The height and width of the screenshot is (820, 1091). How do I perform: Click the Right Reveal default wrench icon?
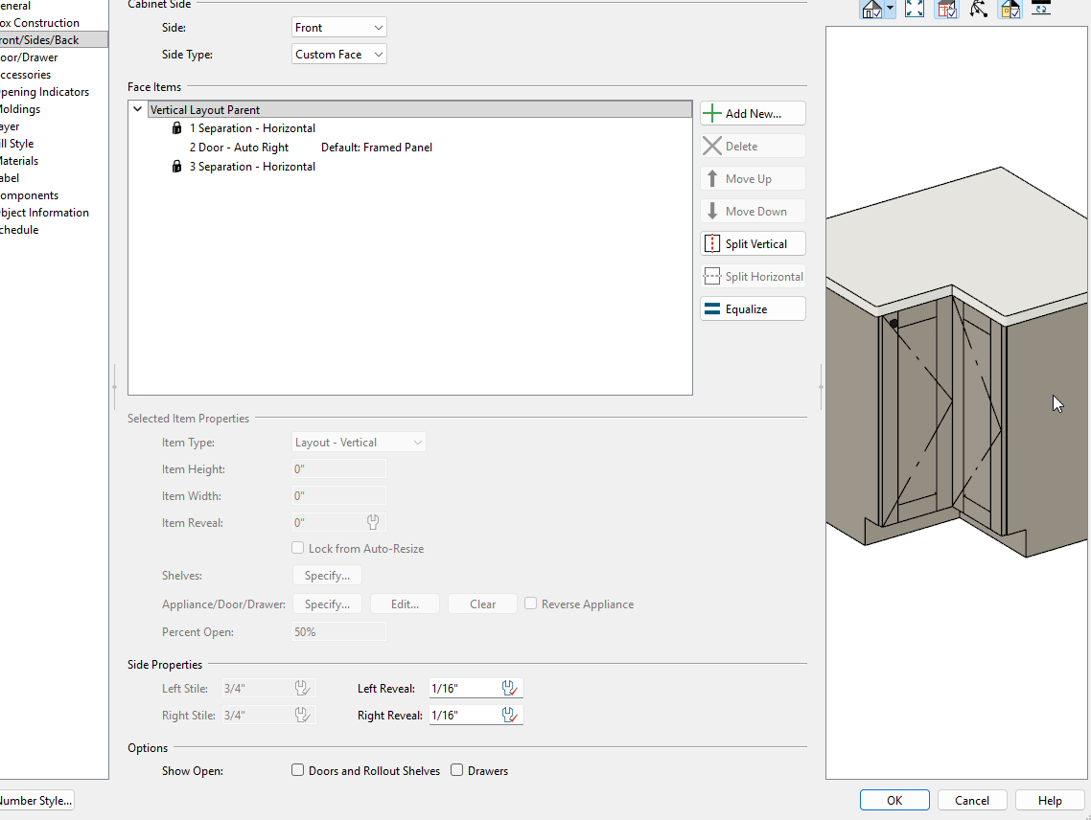pos(510,715)
